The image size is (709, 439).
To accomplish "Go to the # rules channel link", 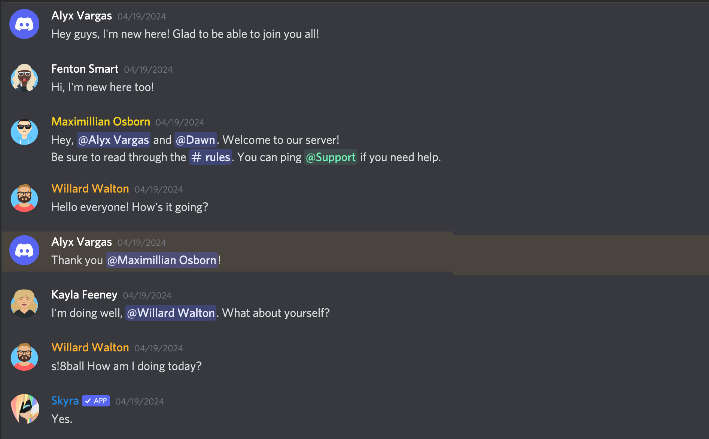I will (210, 157).
